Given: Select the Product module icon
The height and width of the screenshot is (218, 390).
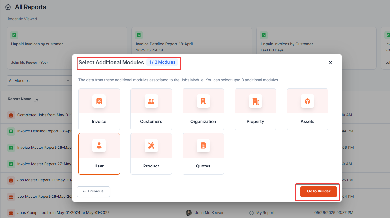Looking at the screenshot, I should click(x=151, y=146).
